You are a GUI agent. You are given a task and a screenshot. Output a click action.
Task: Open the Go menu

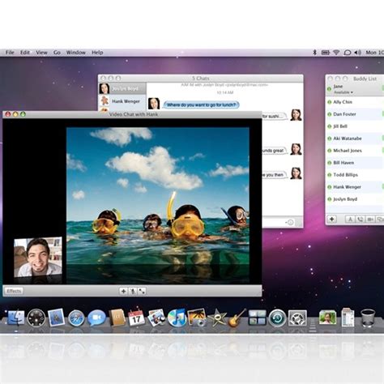click(57, 53)
